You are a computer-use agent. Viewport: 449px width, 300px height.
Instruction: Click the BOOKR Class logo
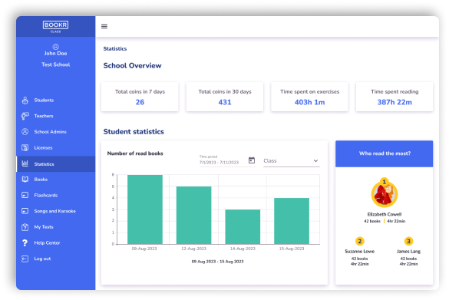click(x=55, y=26)
